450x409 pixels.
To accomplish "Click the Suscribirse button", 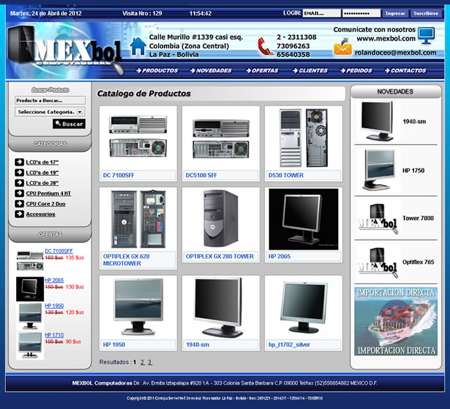I will coord(426,14).
